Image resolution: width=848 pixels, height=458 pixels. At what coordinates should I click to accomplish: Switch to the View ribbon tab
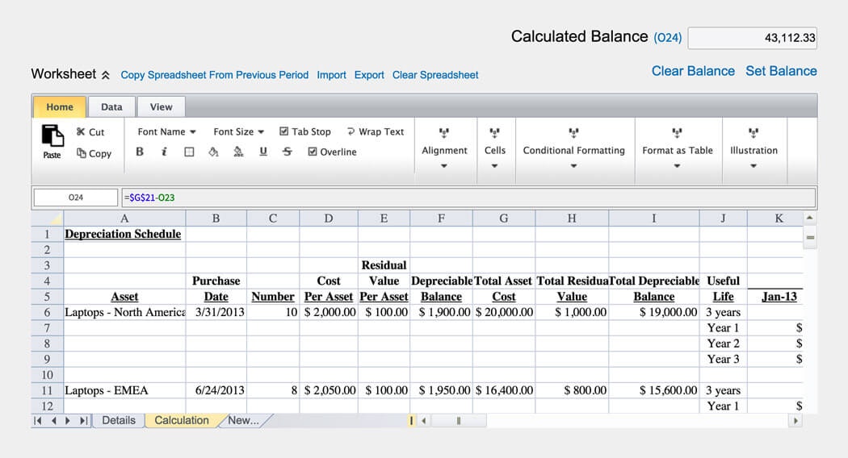click(162, 107)
